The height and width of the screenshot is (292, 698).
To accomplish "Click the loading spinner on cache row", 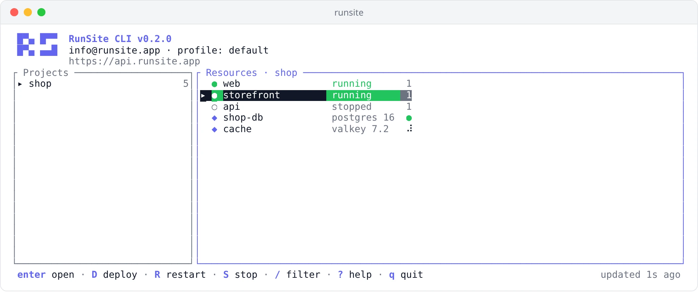I will 410,128.
